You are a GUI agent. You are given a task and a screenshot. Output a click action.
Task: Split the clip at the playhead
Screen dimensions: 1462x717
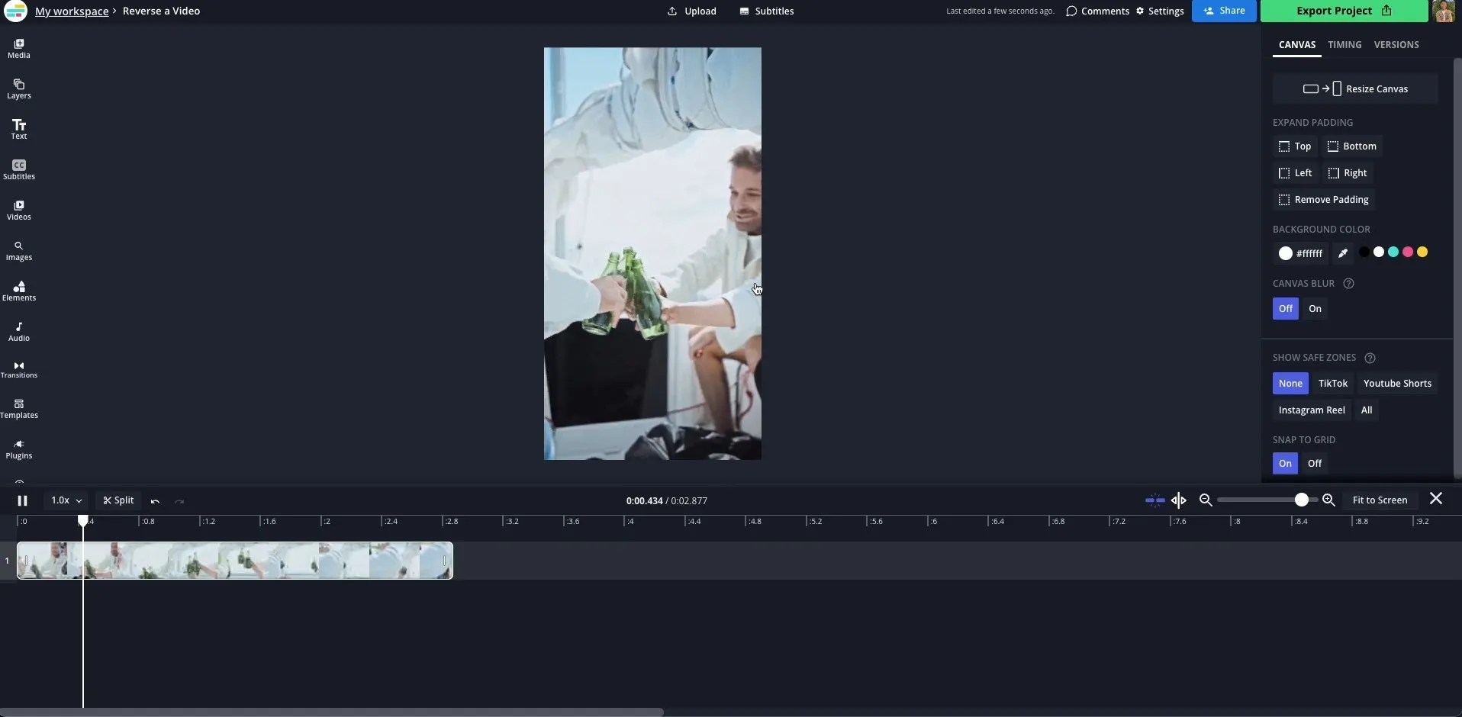click(118, 500)
